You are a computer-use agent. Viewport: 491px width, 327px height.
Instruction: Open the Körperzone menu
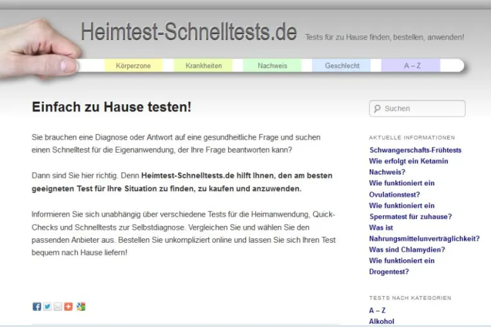tap(133, 66)
